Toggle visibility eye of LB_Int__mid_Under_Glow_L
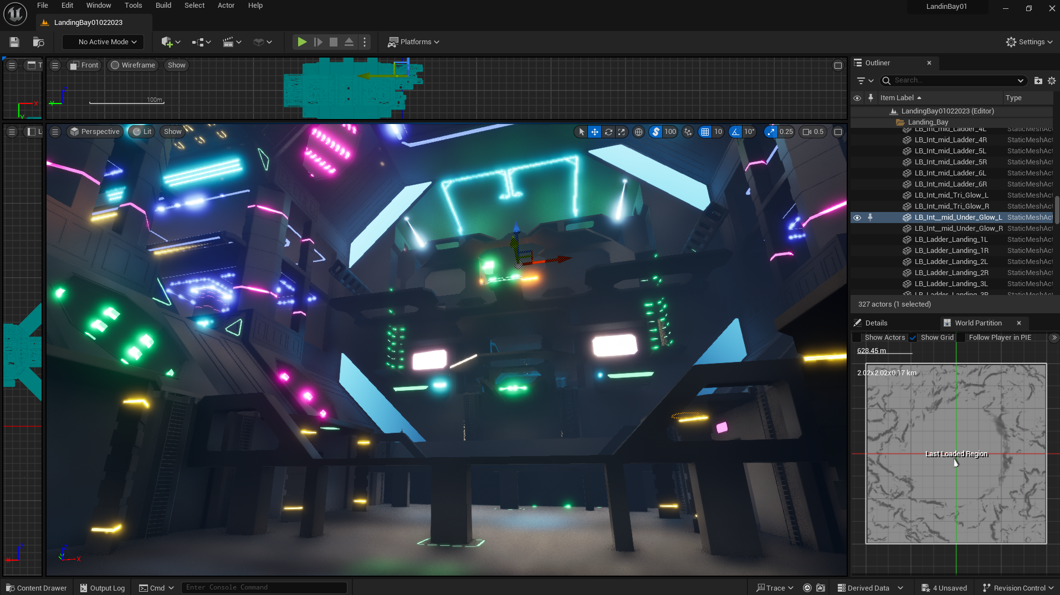The image size is (1060, 595). pos(857,218)
